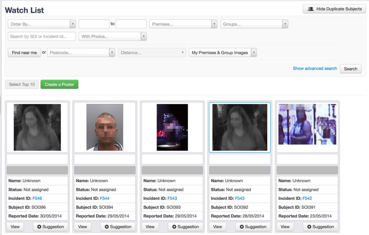Expand the Distance dropdown
The image size is (369, 235).
tap(152, 53)
